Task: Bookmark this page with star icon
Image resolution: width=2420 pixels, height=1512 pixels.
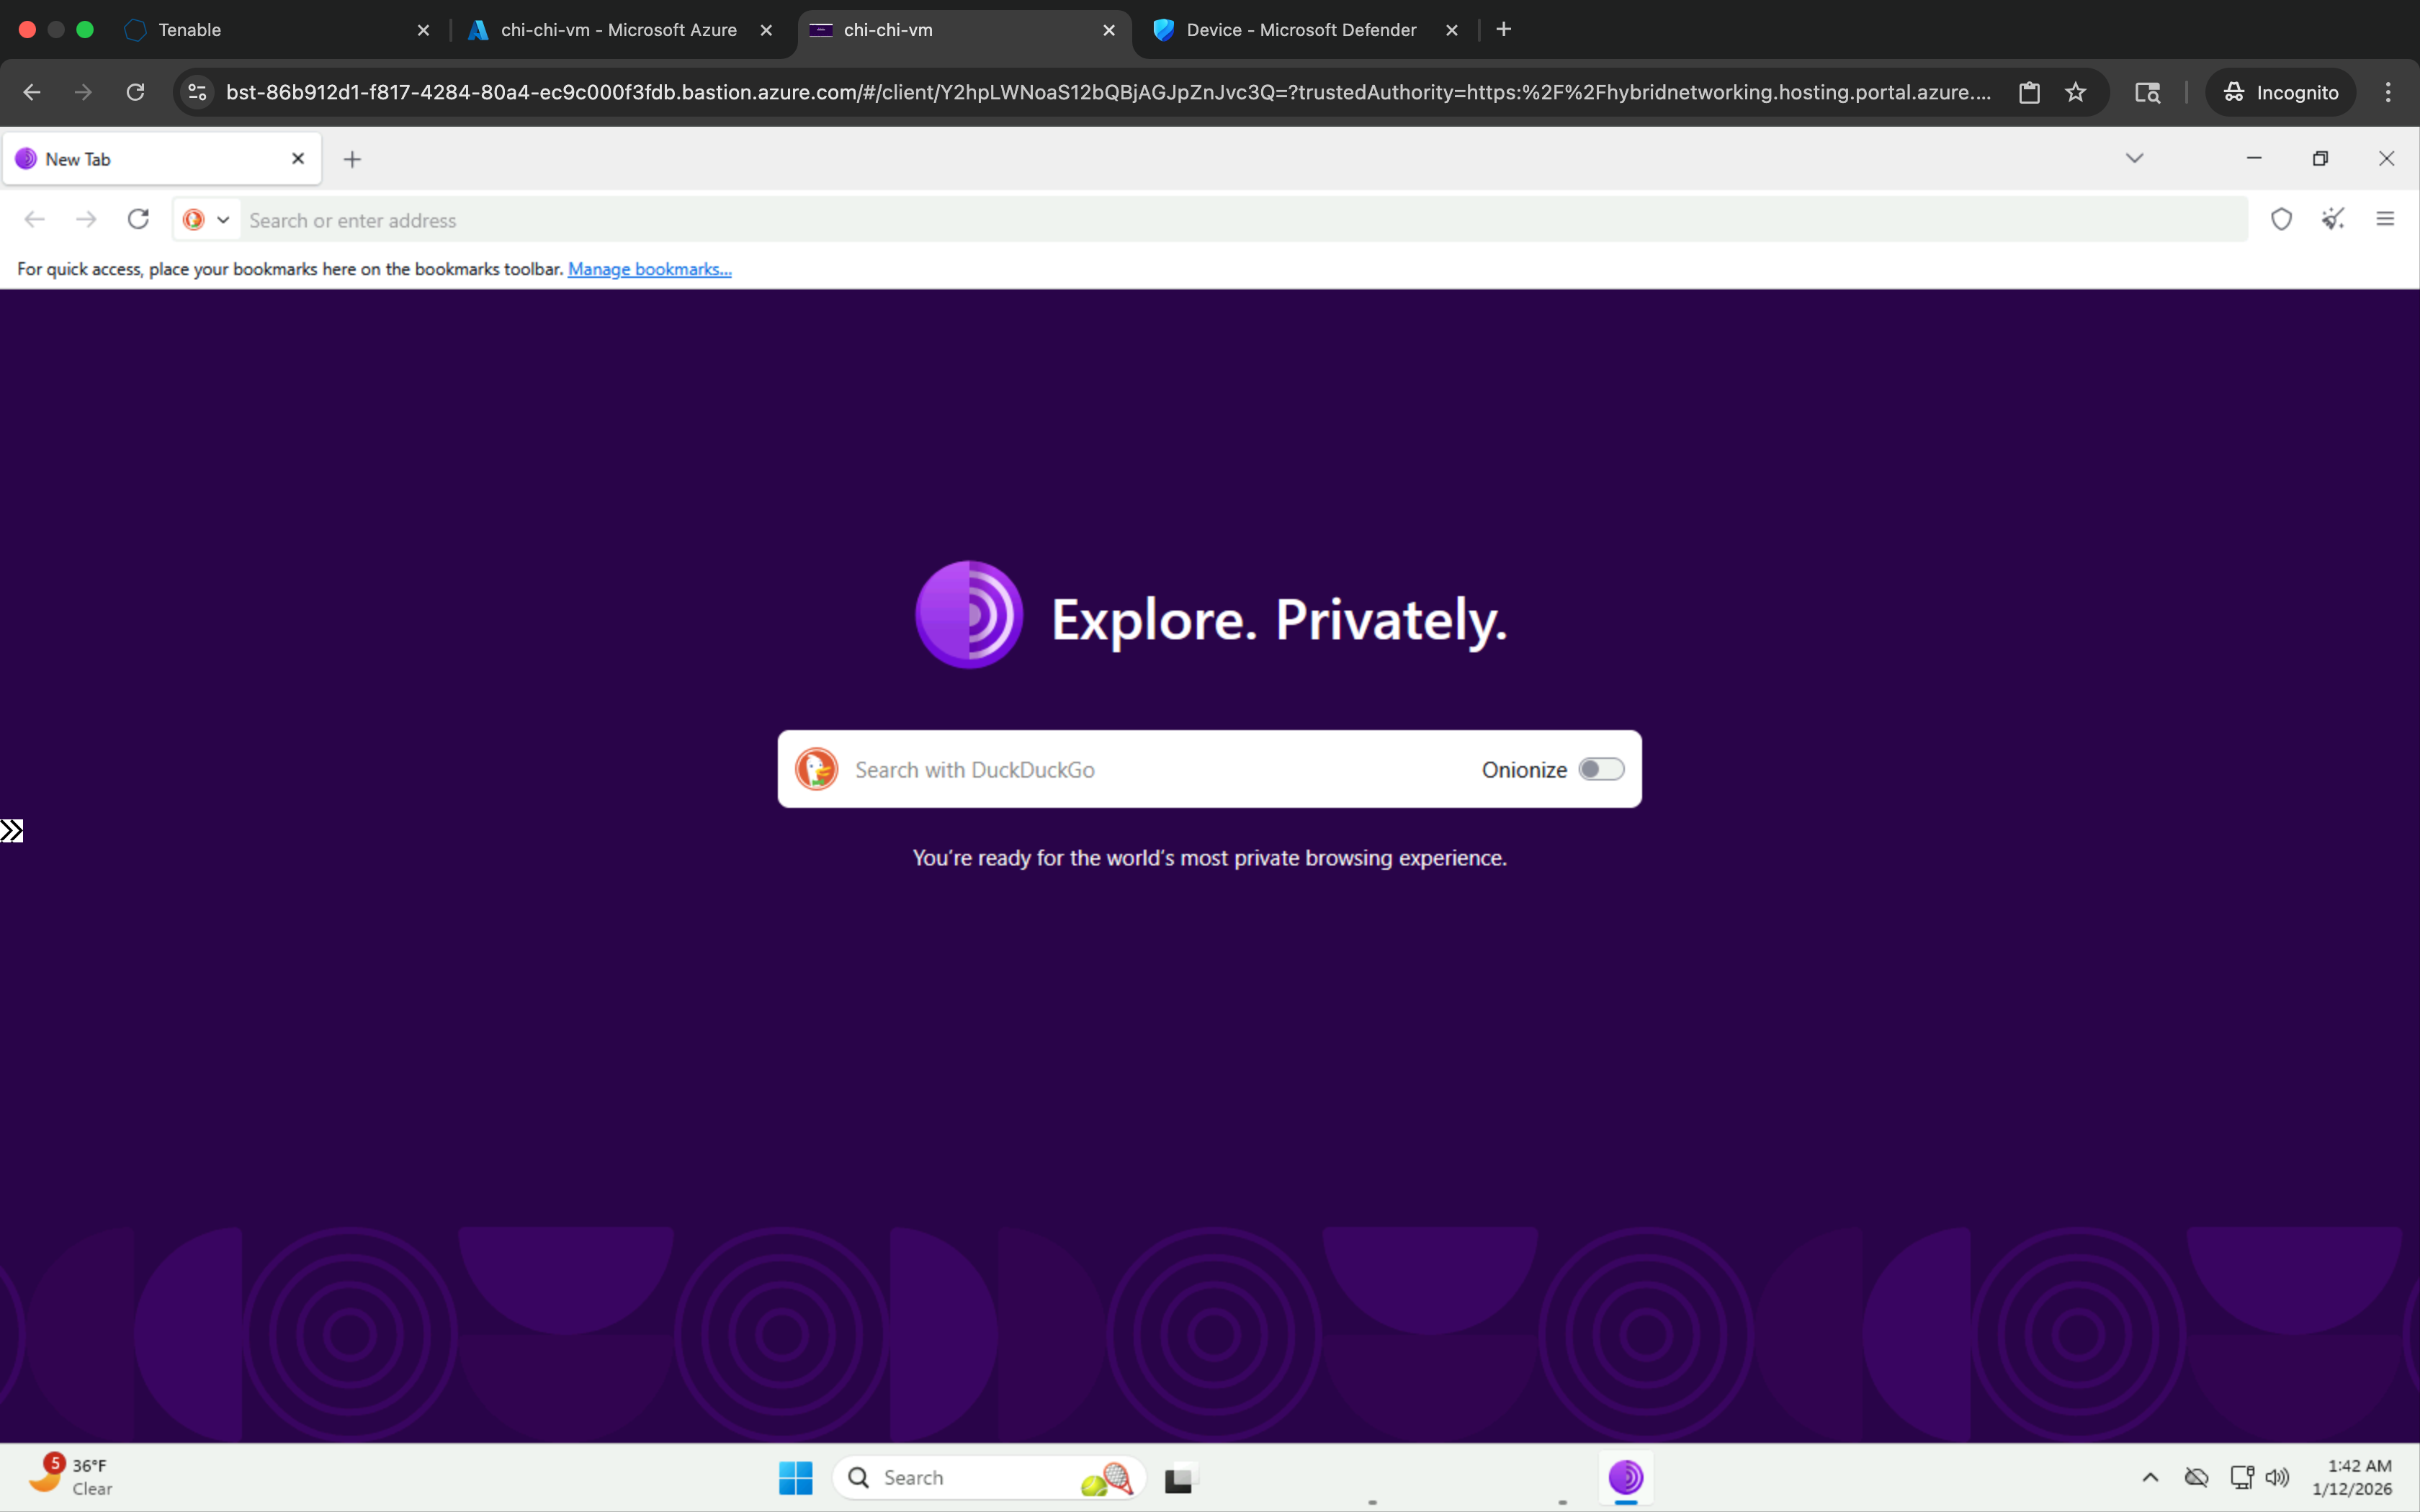Action: pyautogui.click(x=2075, y=92)
